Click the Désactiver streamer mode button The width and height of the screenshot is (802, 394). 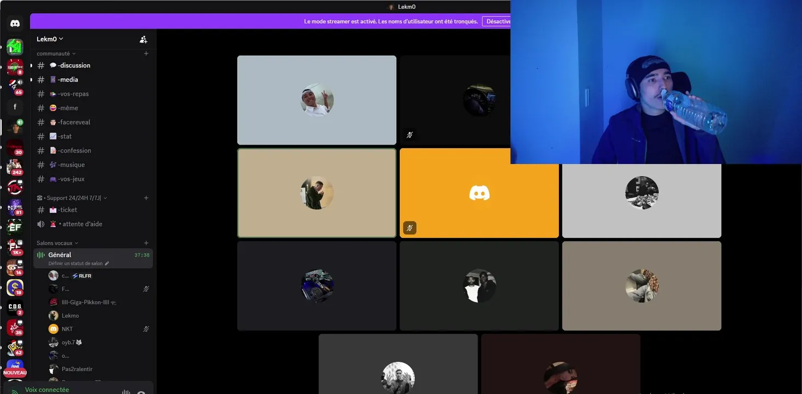tap(496, 21)
